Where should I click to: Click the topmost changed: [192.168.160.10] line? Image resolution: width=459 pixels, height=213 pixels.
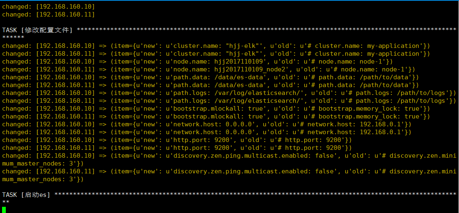point(48,6)
